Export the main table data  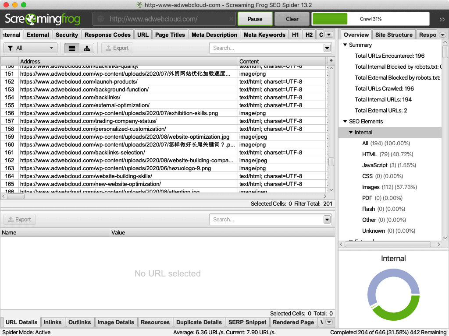click(117, 48)
